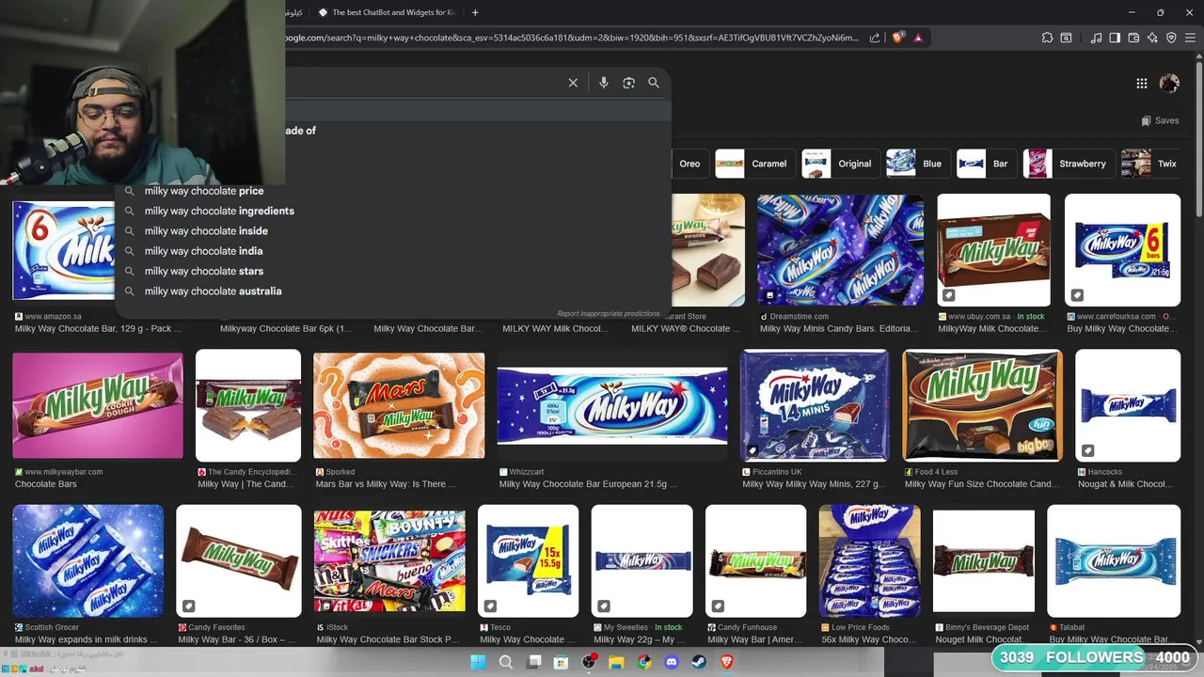
Task: Click 'Report inappropriate predictions' link
Action: 609,314
